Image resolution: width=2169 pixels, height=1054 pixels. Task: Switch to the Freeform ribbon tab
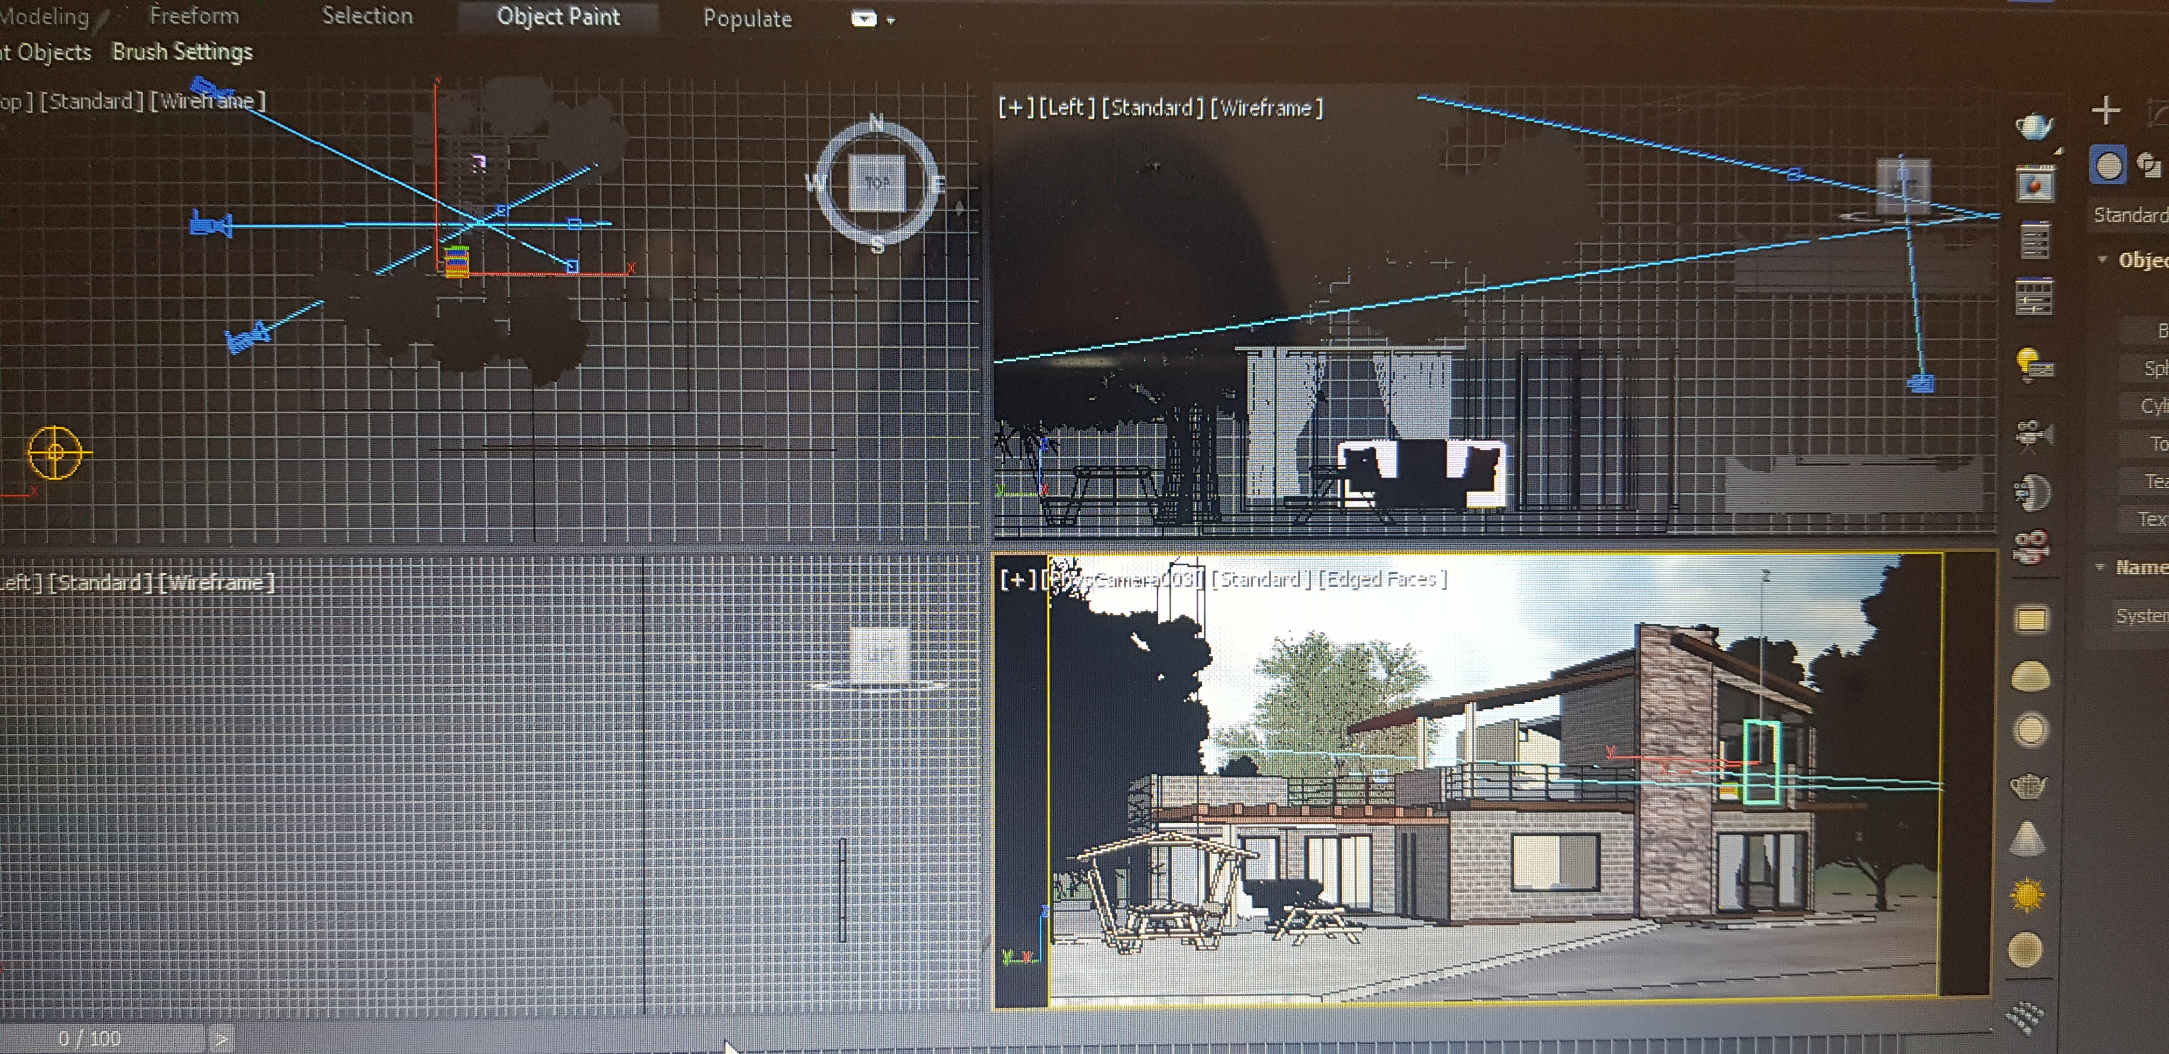click(x=195, y=16)
